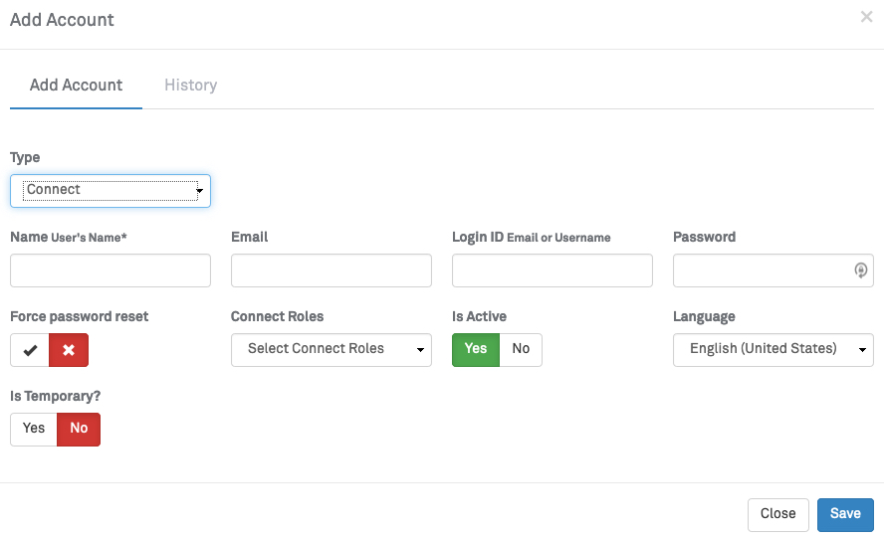The image size is (884, 538).
Task: Click the checkmark under Force password reset
Action: (x=30, y=350)
